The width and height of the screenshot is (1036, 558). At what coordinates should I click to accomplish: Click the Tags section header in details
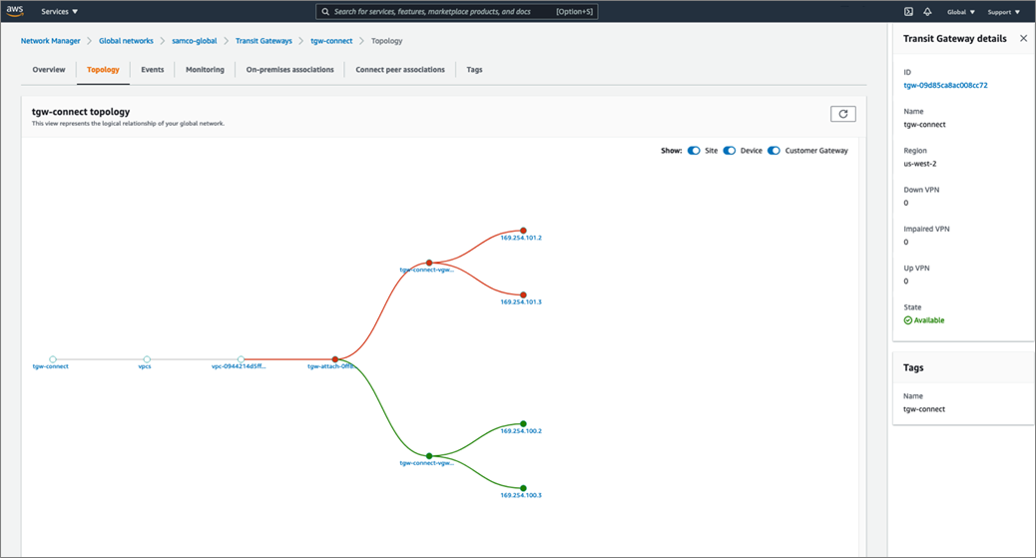[914, 367]
